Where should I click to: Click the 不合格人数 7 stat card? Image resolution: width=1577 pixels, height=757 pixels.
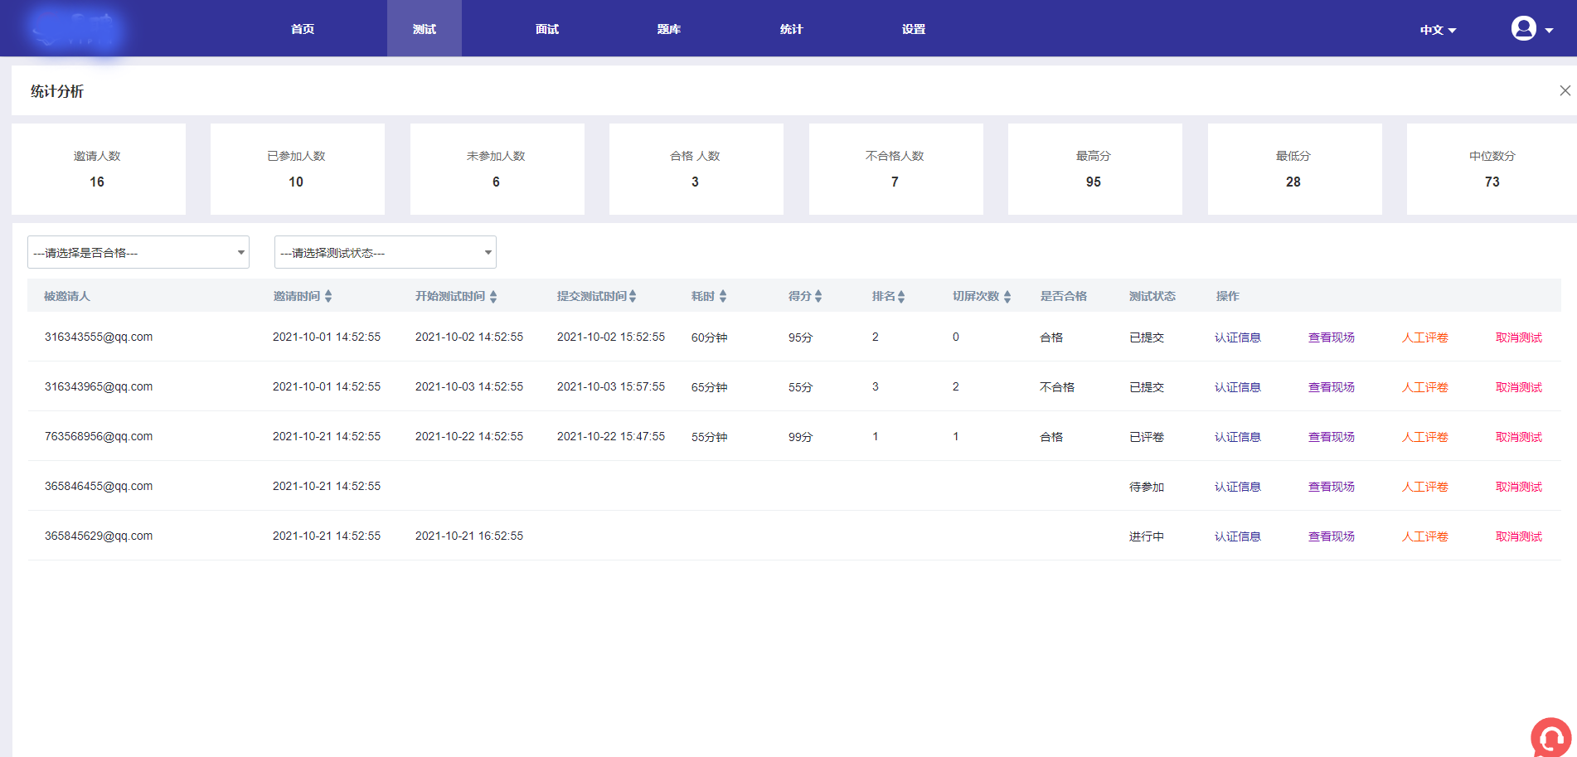[x=896, y=169]
